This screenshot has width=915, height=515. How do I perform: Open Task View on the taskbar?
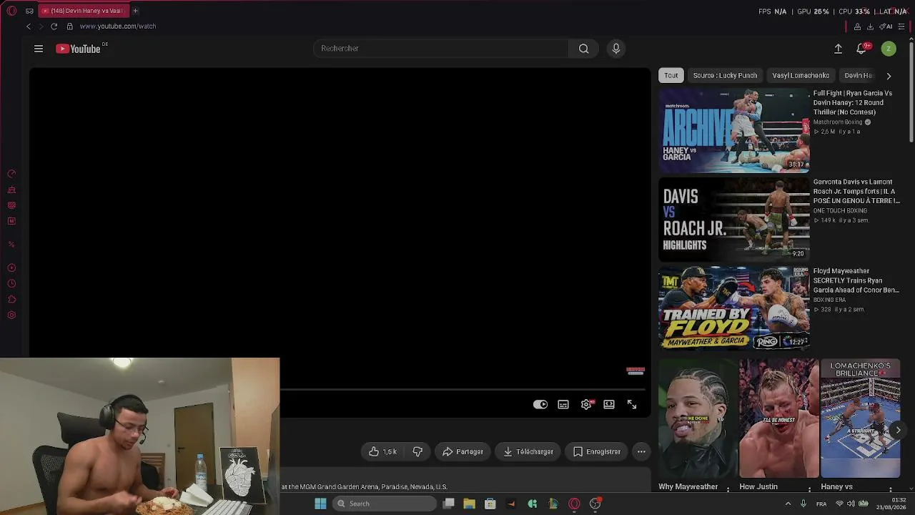coord(448,504)
